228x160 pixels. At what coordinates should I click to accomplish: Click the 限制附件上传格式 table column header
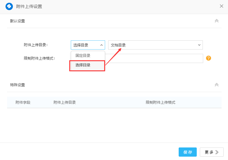coord(160,102)
